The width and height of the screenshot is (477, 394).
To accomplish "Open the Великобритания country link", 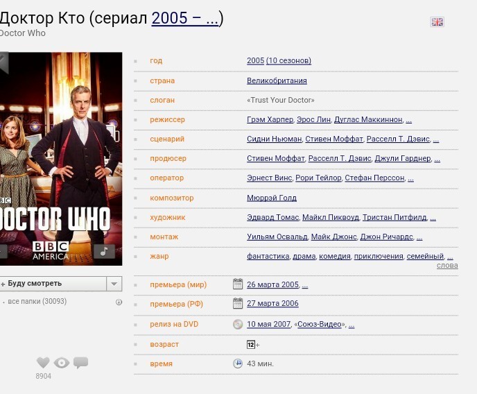I will (277, 80).
